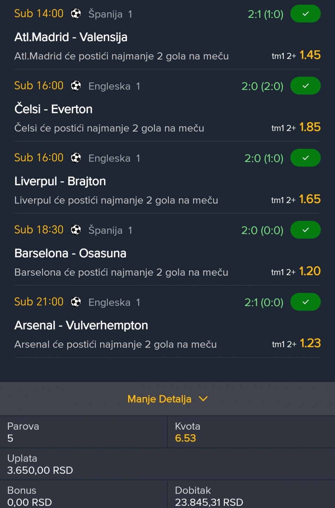Image resolution: width=335 pixels, height=508 pixels.
Task: Click the Manje Detalja label
Action: 159,399
